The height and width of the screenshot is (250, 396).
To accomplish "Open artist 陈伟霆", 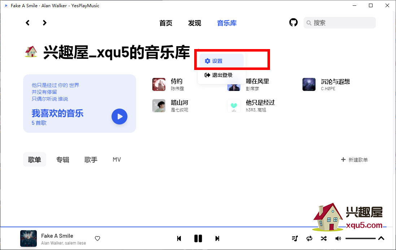I will [177, 88].
